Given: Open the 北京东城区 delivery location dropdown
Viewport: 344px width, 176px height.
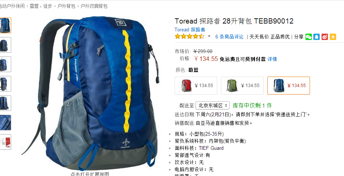Looking at the screenshot, I should pos(213,105).
